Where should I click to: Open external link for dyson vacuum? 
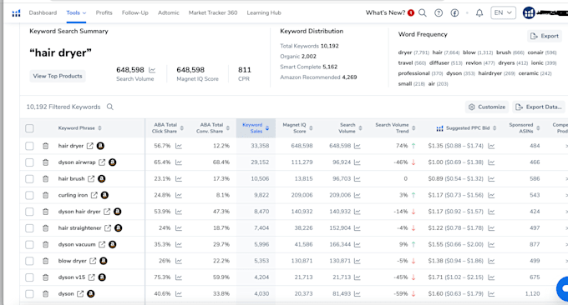[102, 245]
